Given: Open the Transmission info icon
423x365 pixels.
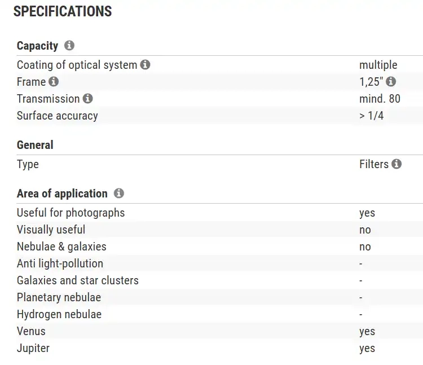Looking at the screenshot, I should pos(87,99).
